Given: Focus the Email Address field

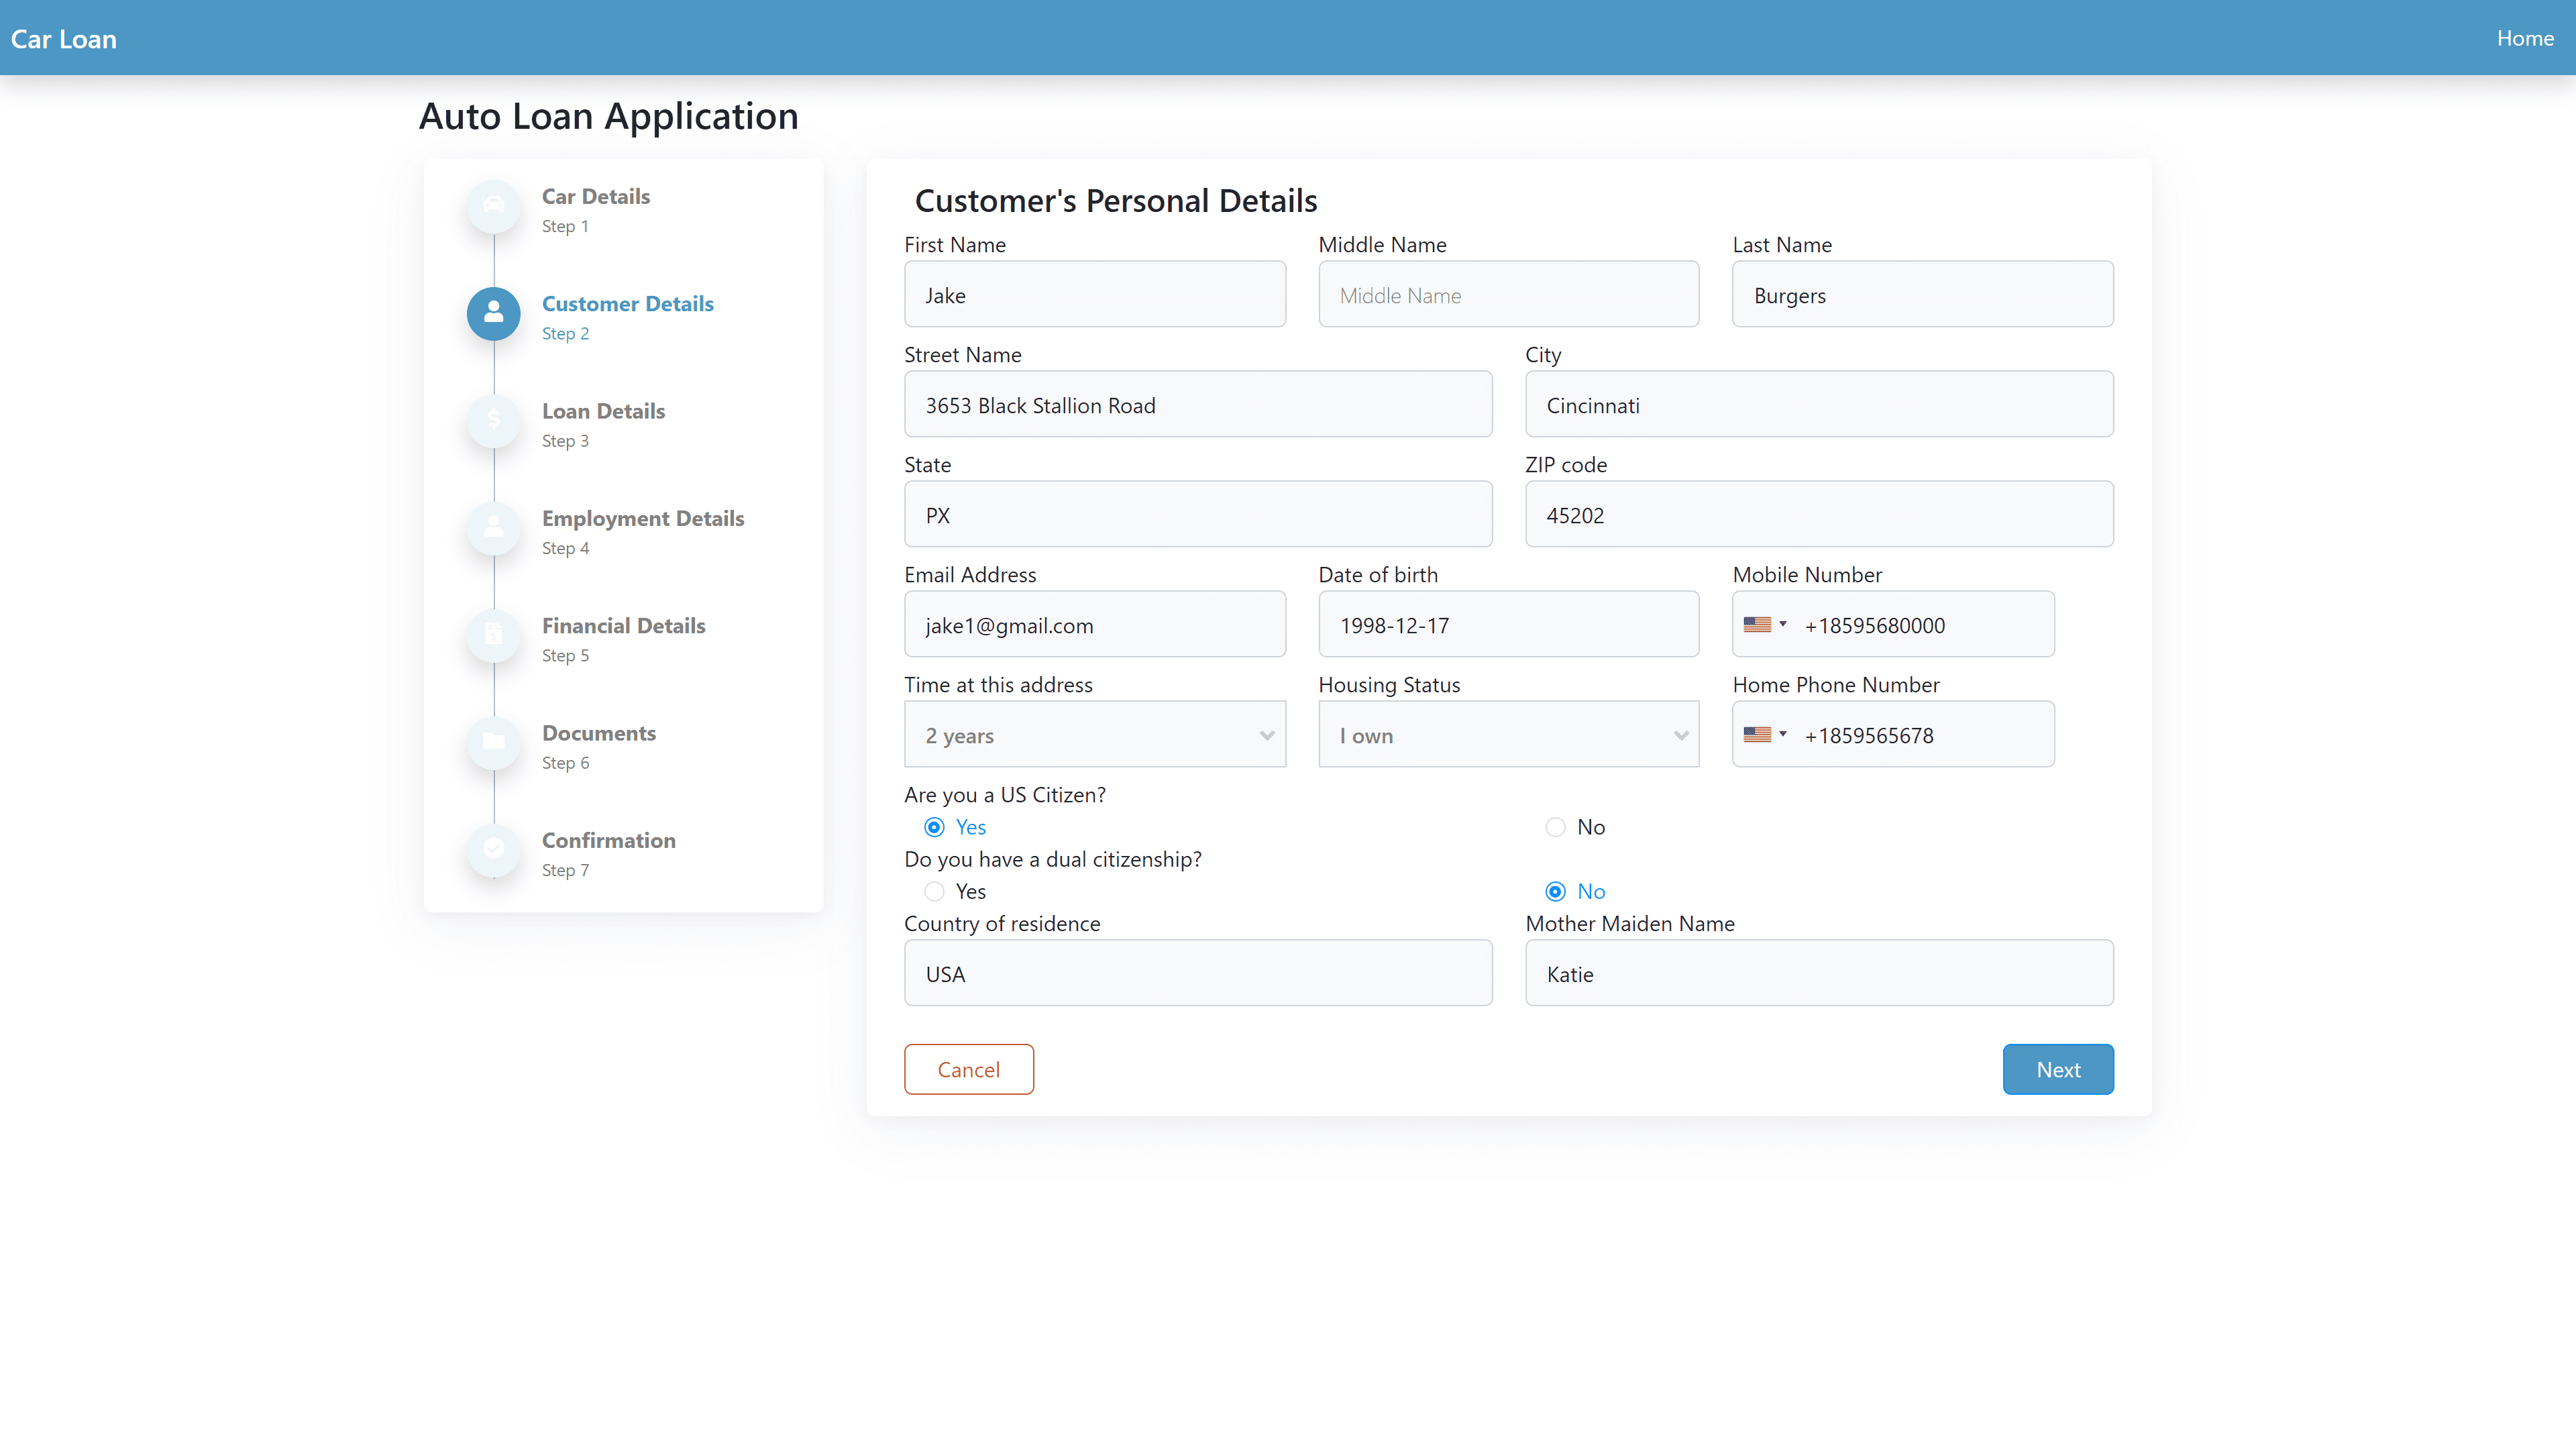Looking at the screenshot, I should pyautogui.click(x=1095, y=624).
